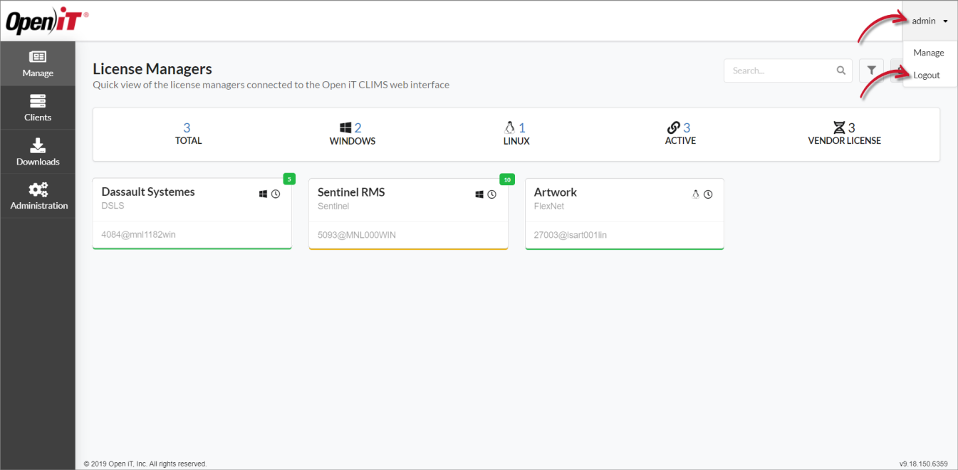
Task: Click the 27003@lsart001lin address
Action: pyautogui.click(x=571, y=235)
